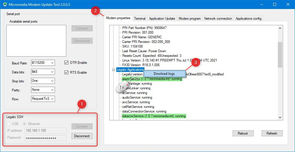Switch to the Network connection tab
Viewport: 295px width, 152px height.
[x=218, y=19]
